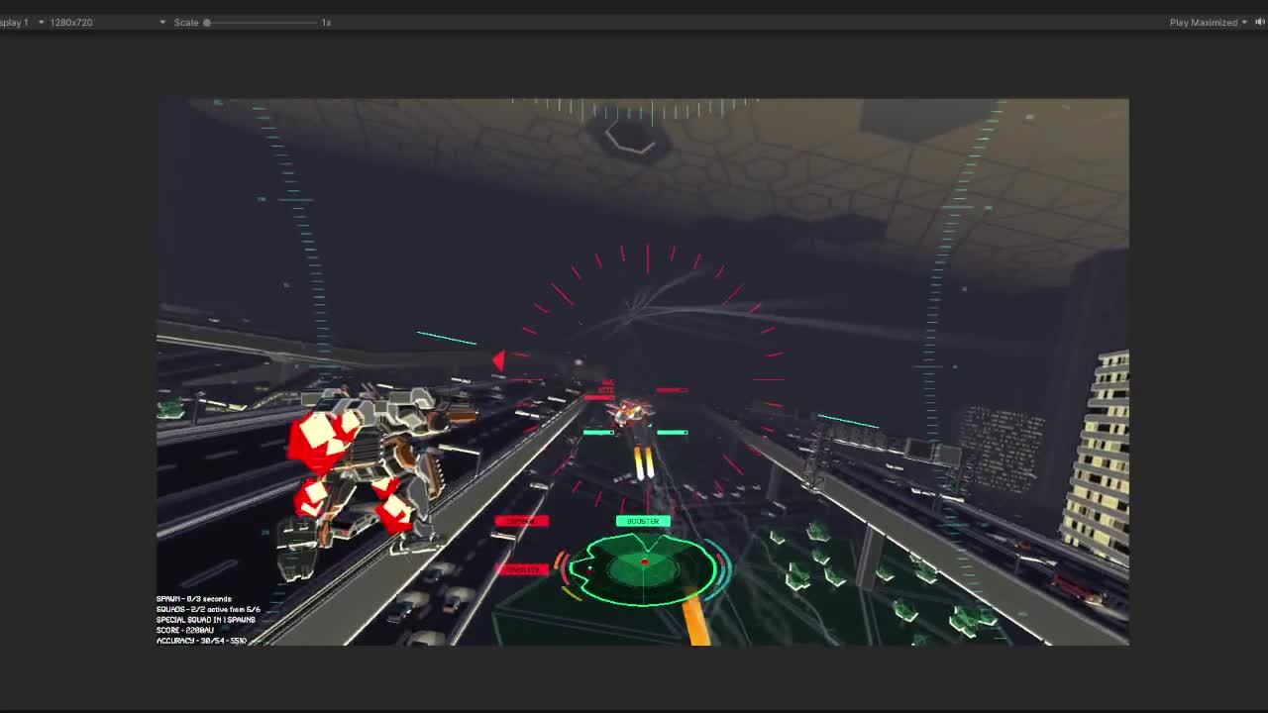
Task: Click the SQUADS active debug line
Action: click(x=208, y=609)
